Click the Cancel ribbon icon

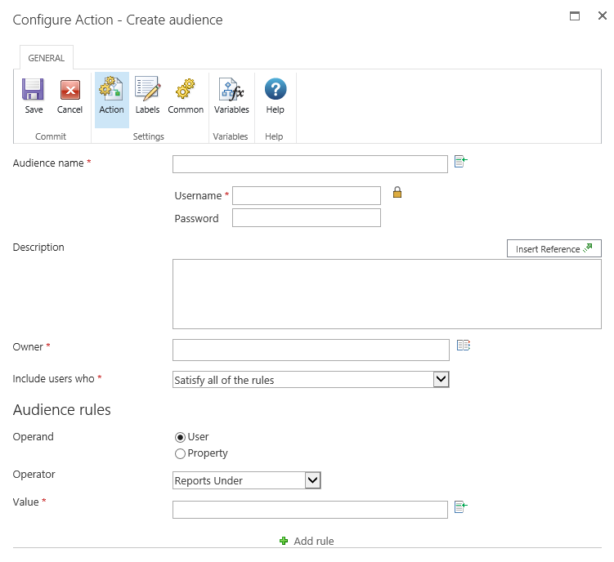point(69,96)
